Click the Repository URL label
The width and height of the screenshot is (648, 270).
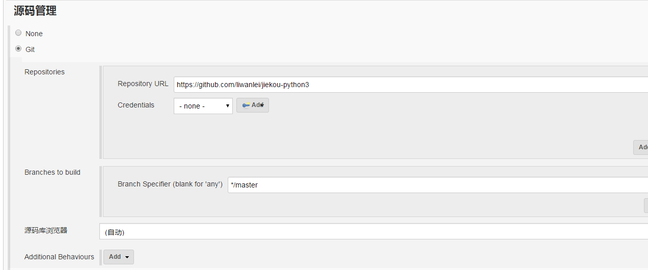point(143,84)
